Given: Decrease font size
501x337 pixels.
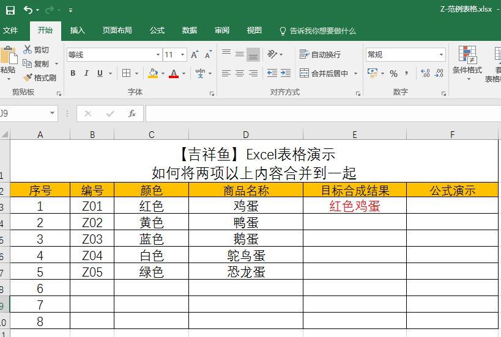Looking at the screenshot, I should pos(209,54).
